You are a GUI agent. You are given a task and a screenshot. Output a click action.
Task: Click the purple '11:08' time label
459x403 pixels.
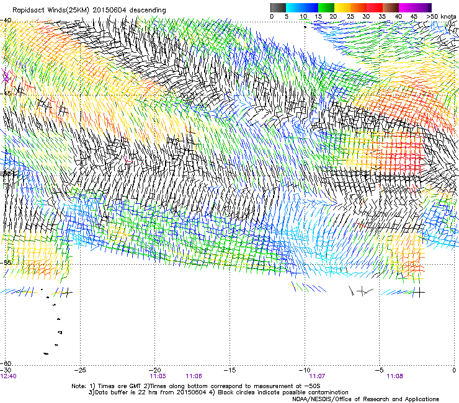pos(394,376)
